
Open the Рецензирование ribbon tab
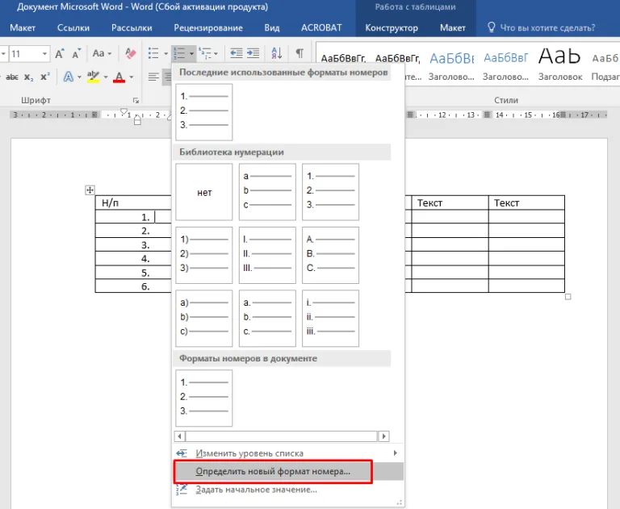pos(208,27)
